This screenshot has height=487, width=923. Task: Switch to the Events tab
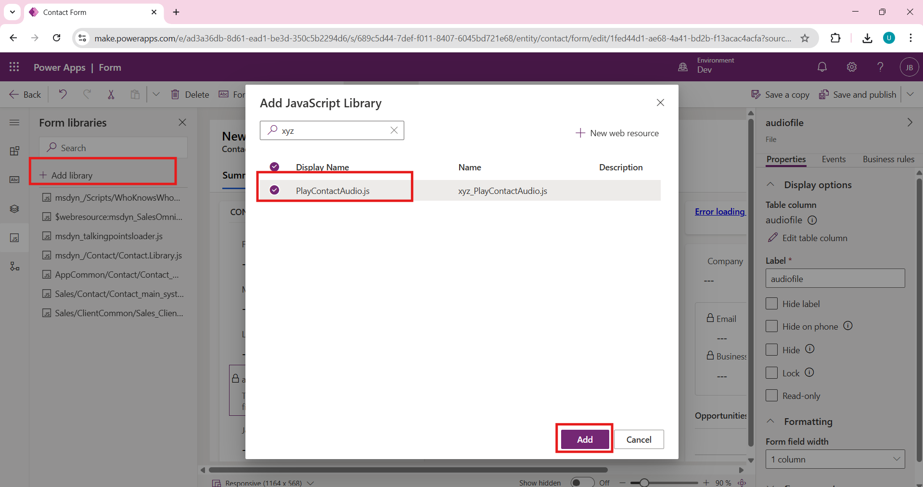833,159
